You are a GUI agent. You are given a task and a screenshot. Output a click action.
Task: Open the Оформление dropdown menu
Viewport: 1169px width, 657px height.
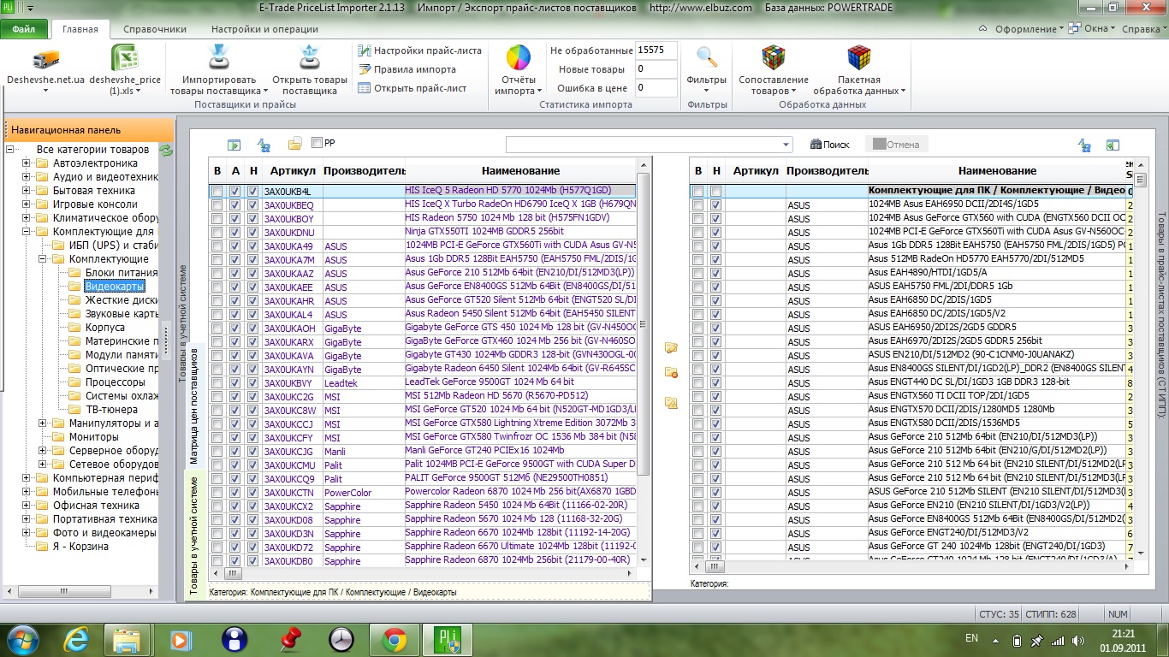click(x=1029, y=29)
